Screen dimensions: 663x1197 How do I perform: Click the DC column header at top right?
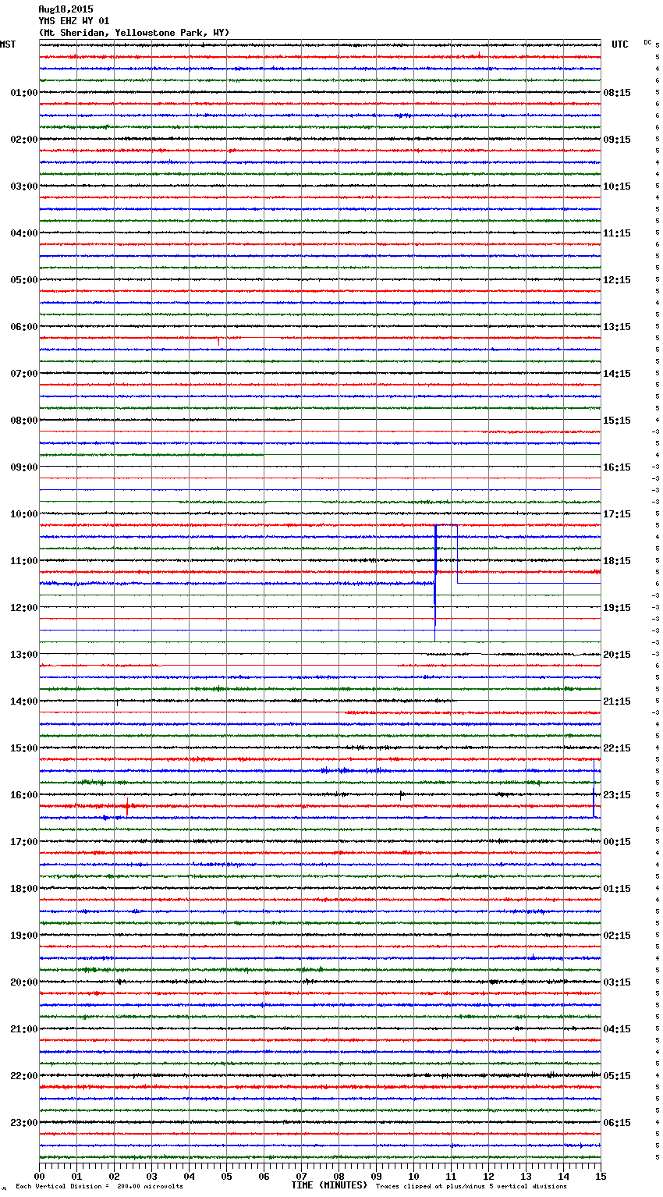click(x=647, y=42)
